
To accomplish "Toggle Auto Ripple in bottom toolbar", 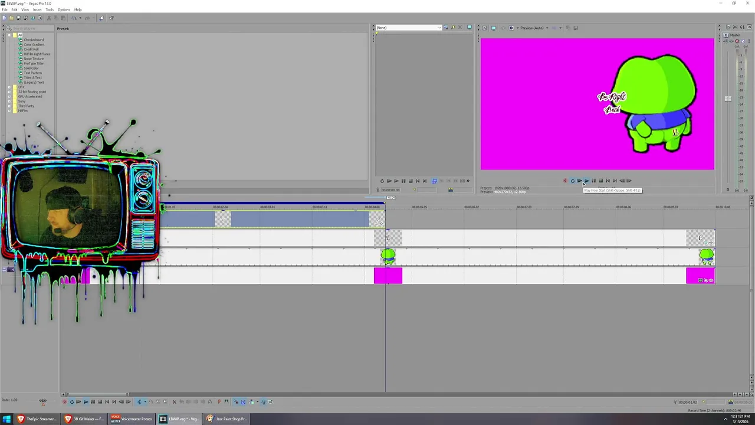I will pyautogui.click(x=251, y=402).
